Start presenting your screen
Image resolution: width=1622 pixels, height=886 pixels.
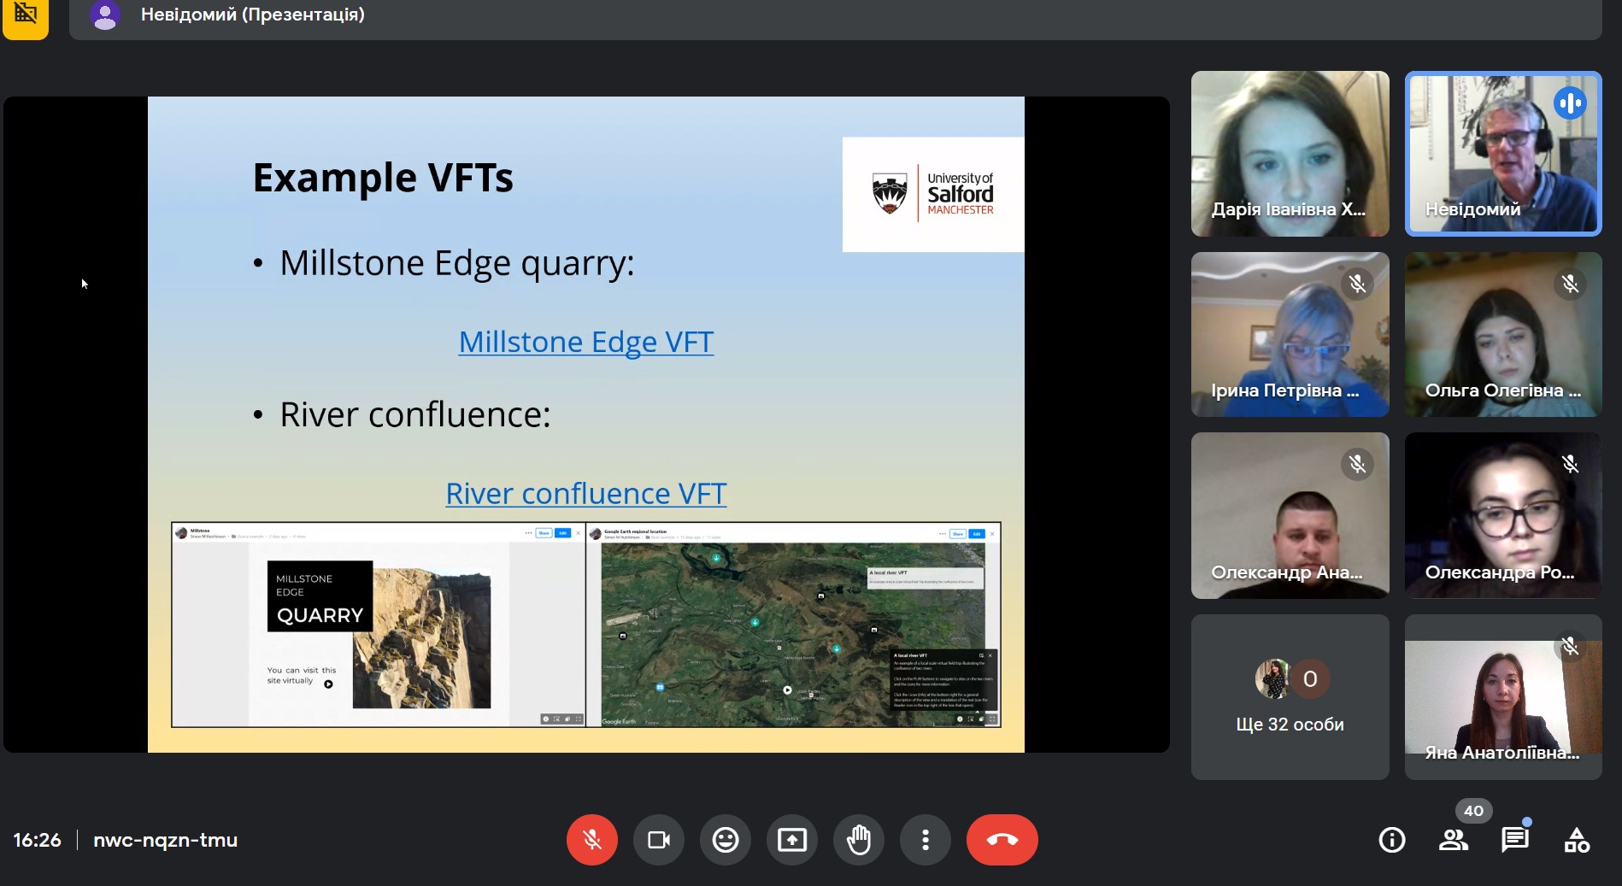click(x=791, y=840)
